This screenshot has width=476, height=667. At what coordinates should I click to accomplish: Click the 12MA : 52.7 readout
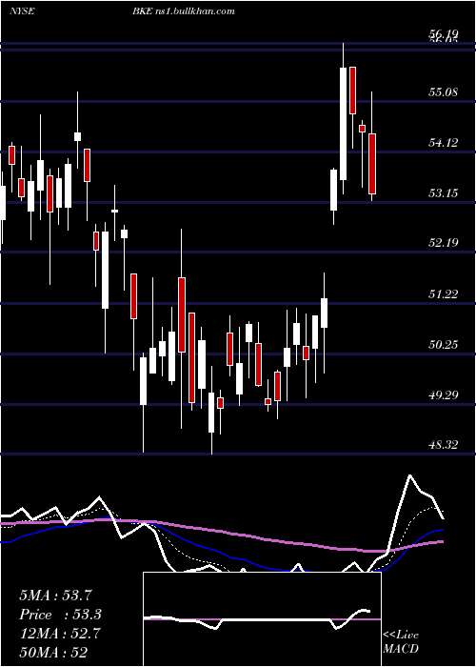pyautogui.click(x=59, y=634)
